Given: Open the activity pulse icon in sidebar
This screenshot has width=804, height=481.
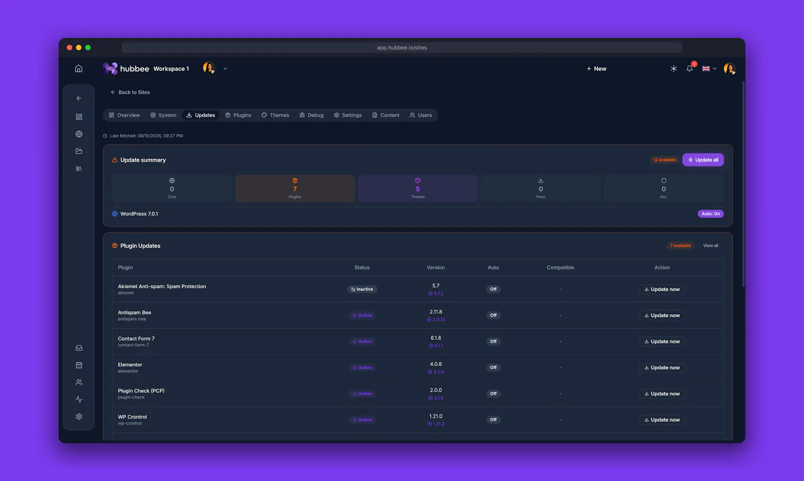Looking at the screenshot, I should pyautogui.click(x=79, y=400).
